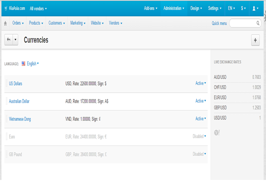Grab the drag handle of Vietnamese Dong row
266x184 pixels.
point(7,119)
